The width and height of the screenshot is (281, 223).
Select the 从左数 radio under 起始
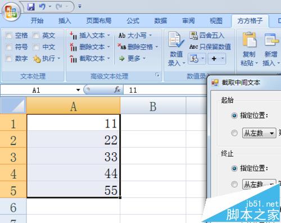[234, 133]
